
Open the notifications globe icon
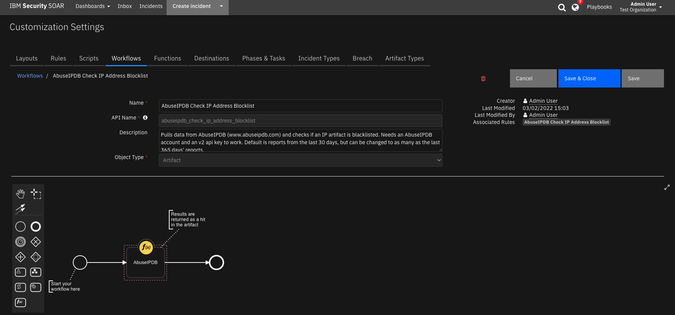pos(576,7)
